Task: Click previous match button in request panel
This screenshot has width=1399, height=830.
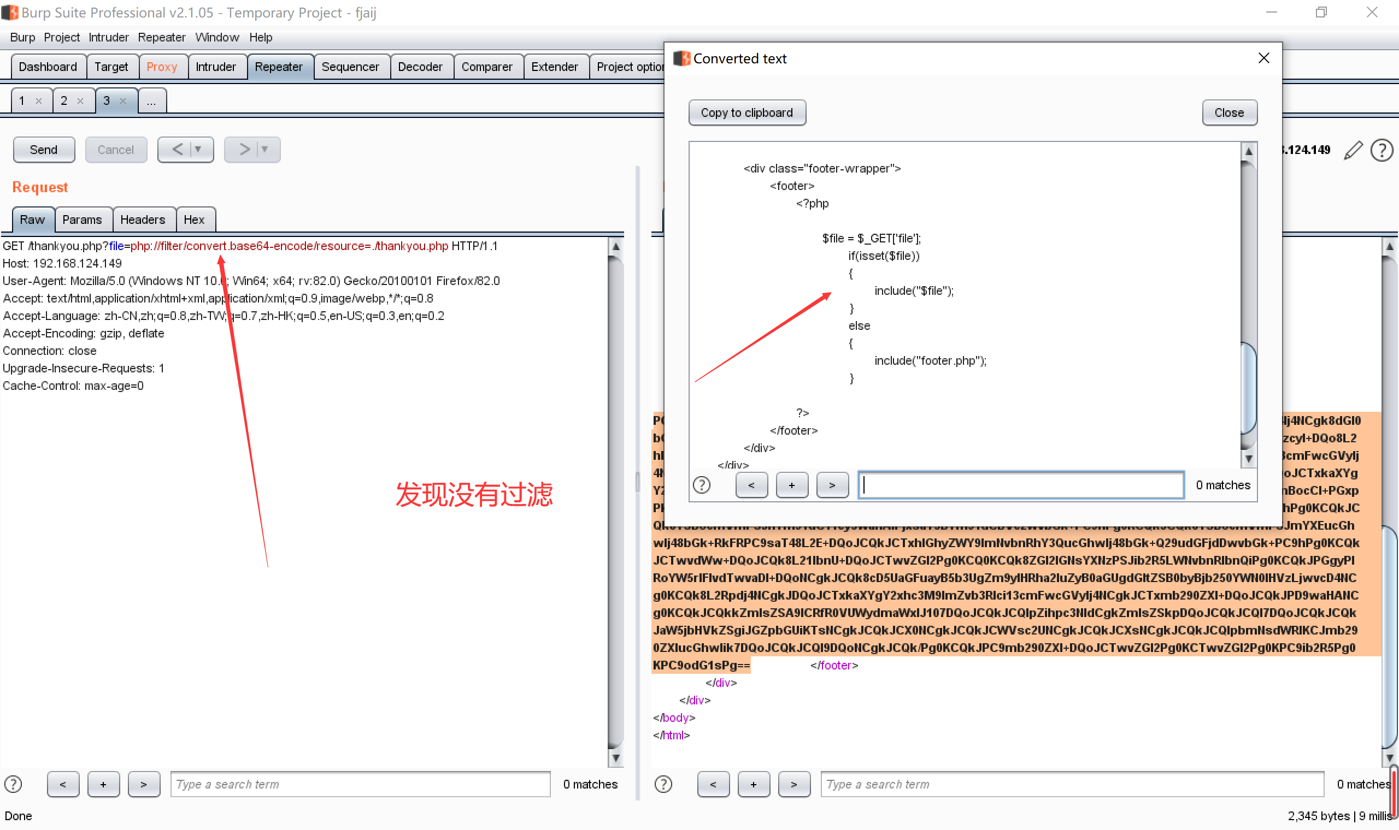Action: pyautogui.click(x=63, y=784)
